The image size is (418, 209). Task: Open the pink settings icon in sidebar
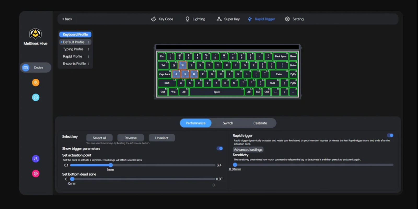pyautogui.click(x=36, y=173)
